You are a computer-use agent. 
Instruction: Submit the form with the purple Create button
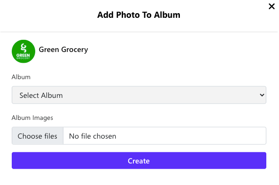pos(139,161)
